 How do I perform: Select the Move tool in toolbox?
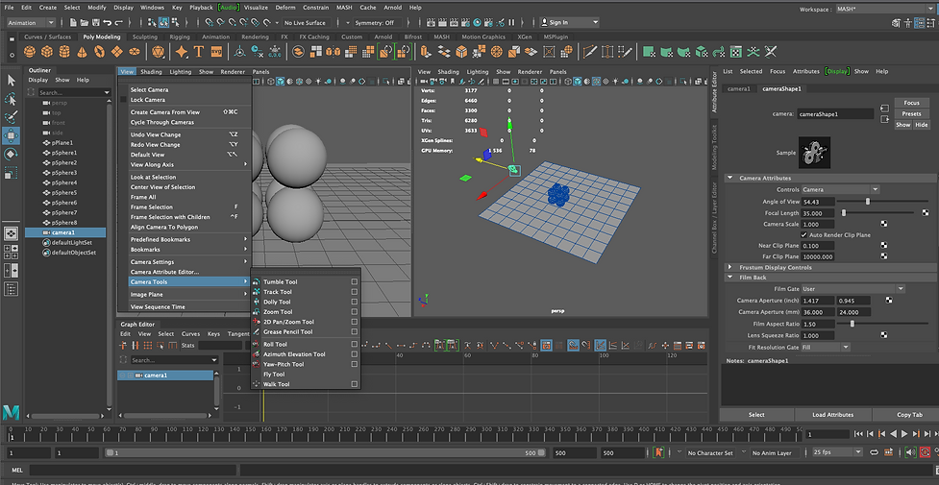[x=11, y=136]
